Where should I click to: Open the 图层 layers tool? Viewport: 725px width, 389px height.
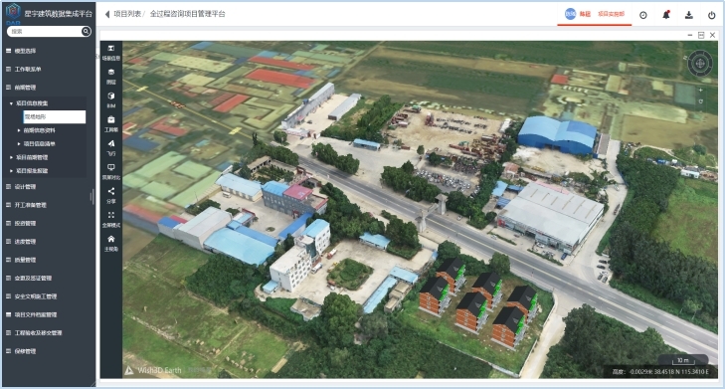point(111,76)
